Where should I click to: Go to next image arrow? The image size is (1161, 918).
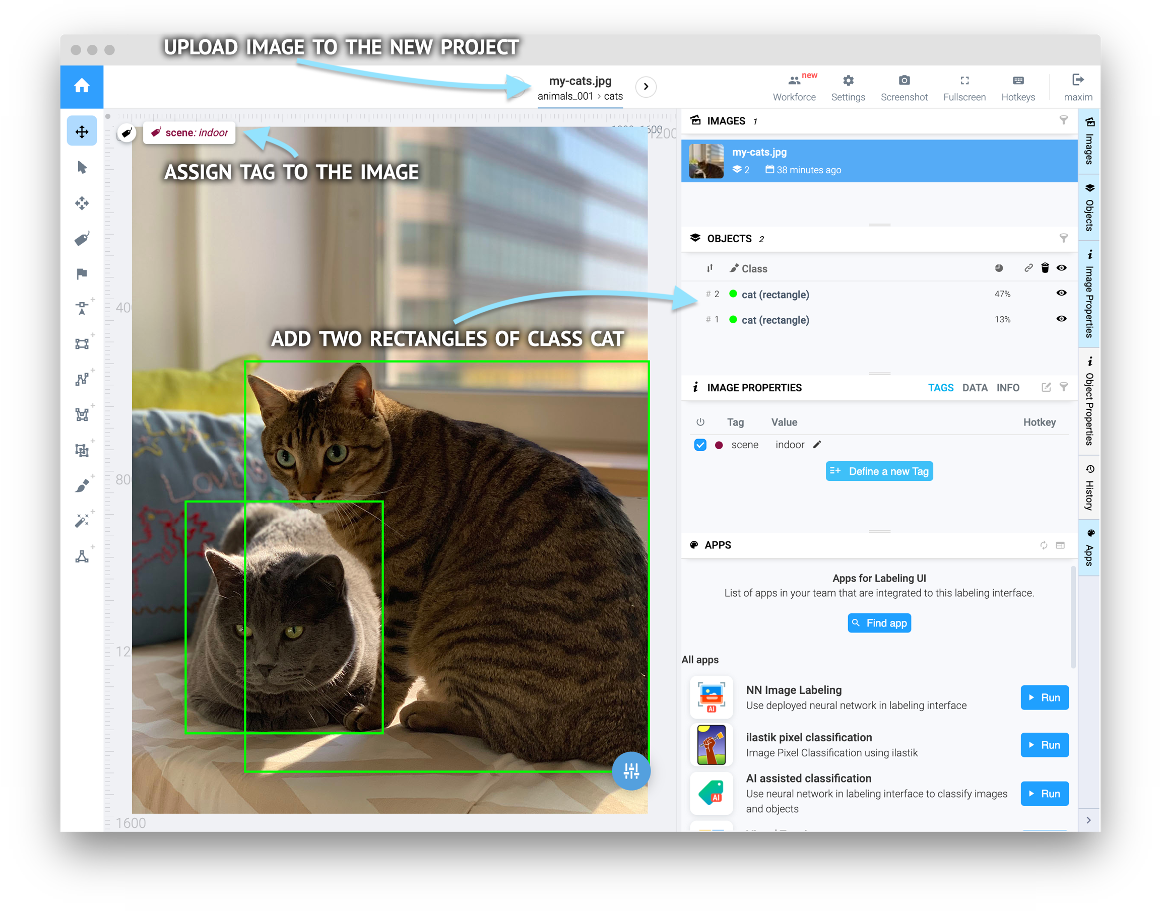coord(646,87)
